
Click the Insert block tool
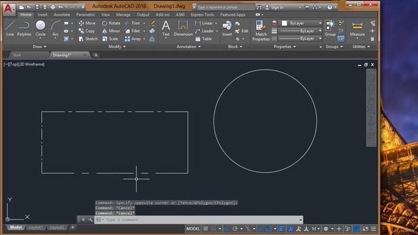pyautogui.click(x=227, y=28)
